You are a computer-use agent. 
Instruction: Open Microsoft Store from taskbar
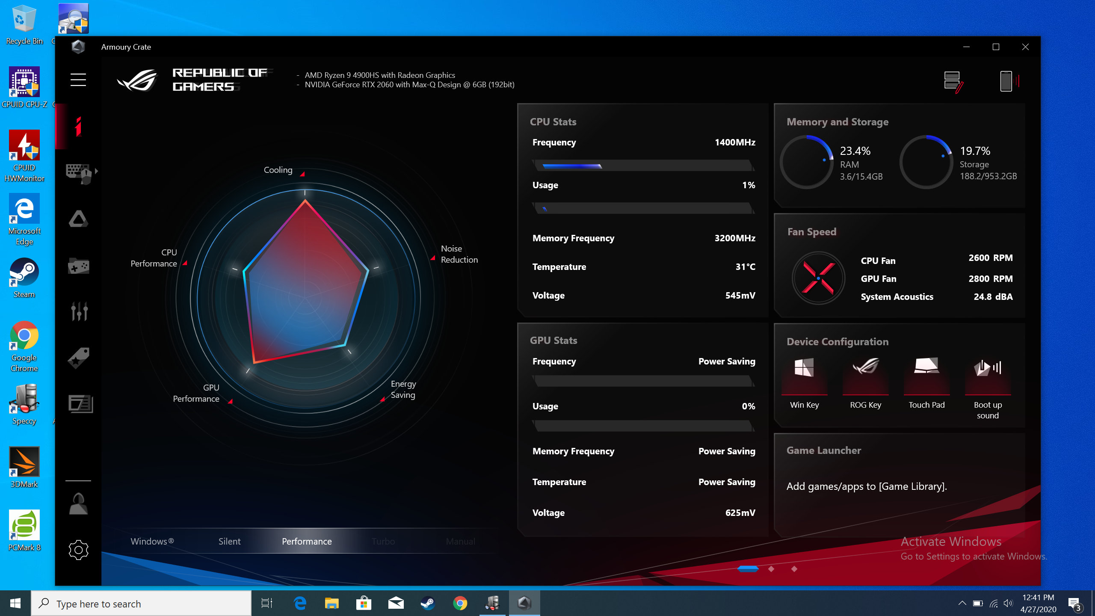click(x=364, y=603)
